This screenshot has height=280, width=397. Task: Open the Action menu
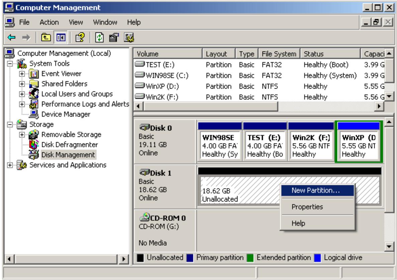pos(49,22)
